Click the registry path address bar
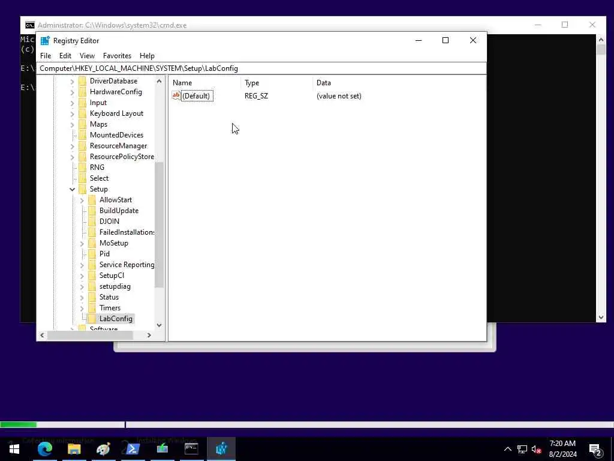 tap(261, 68)
